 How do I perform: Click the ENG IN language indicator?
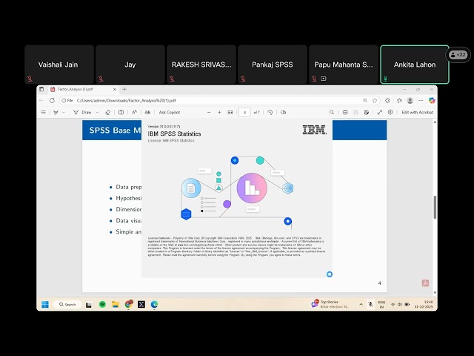tap(382, 305)
